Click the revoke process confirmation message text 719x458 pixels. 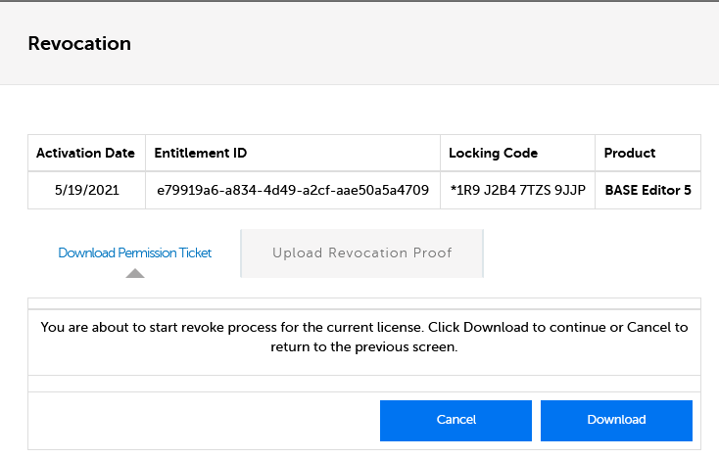[364, 337]
